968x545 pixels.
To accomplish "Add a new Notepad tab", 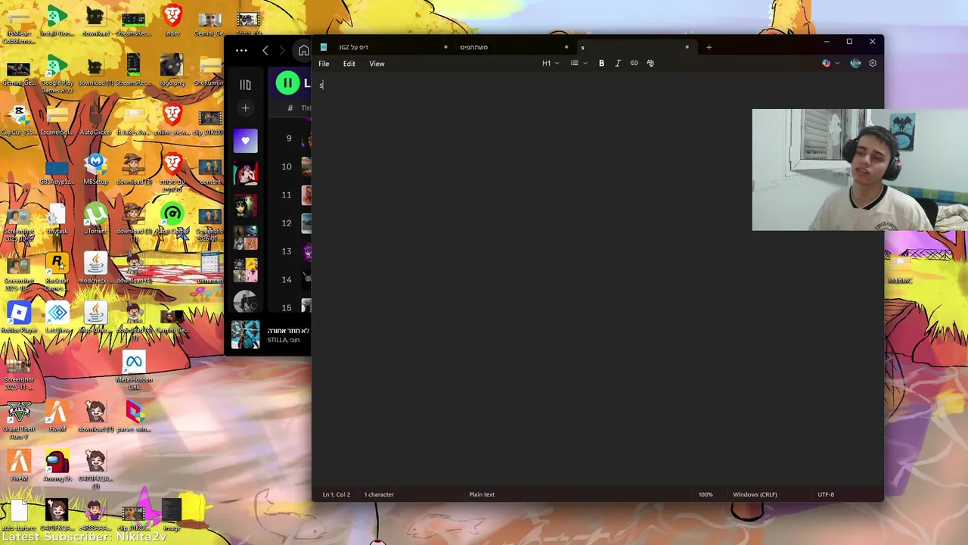I will (x=709, y=47).
